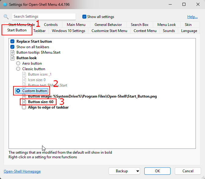The image size is (205, 179).
Task: Select the Classic button radio option
Action: pyautogui.click(x=18, y=69)
